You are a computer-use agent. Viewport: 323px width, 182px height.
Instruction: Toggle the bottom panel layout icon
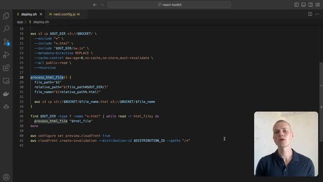click(x=303, y=5)
